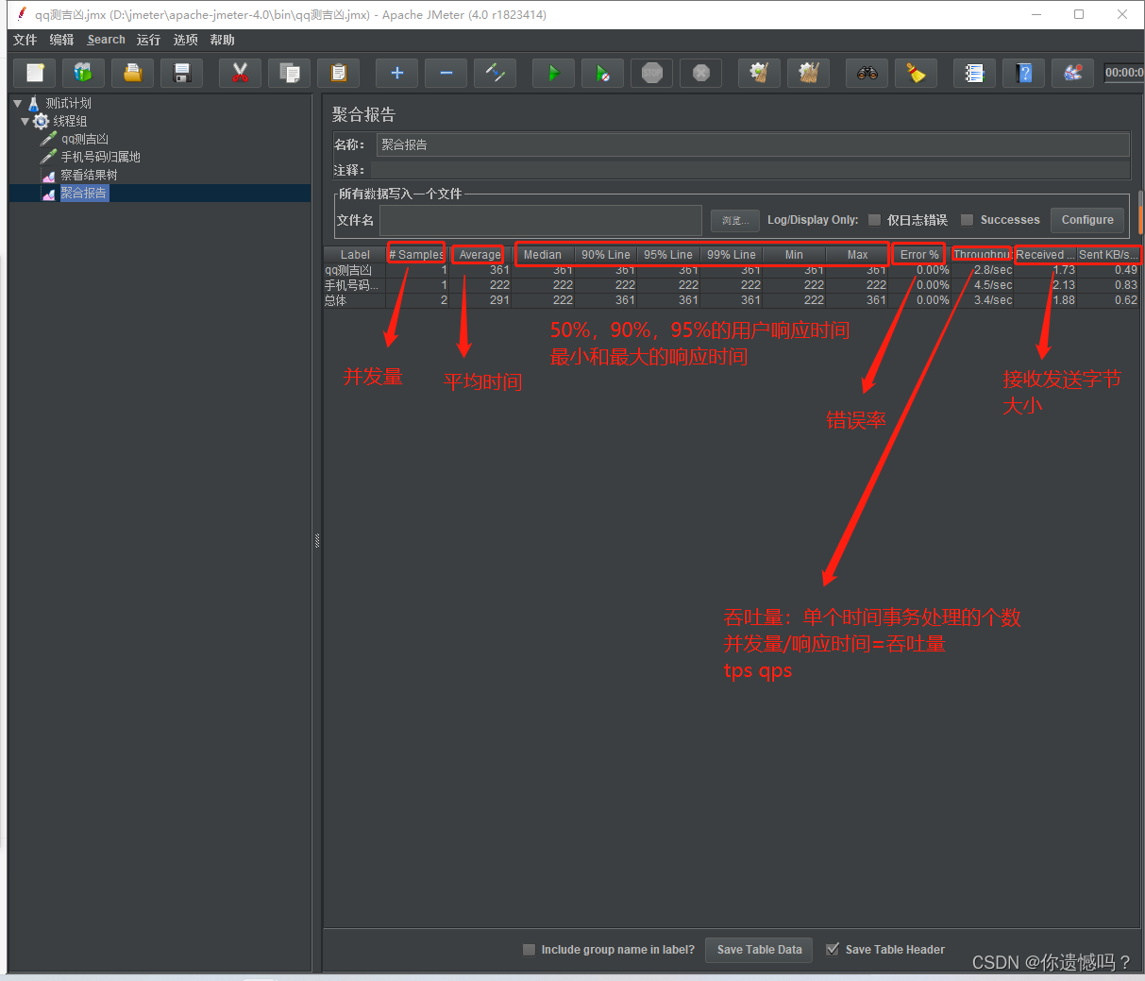Select 线程组 in the tree
The image size is (1145, 981).
tap(70, 121)
